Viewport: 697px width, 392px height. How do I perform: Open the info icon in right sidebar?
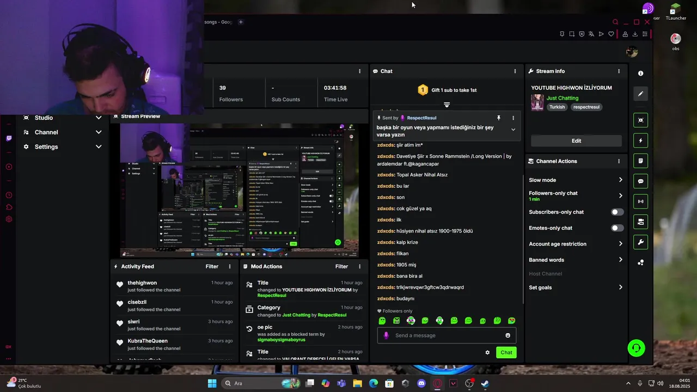coord(640,73)
